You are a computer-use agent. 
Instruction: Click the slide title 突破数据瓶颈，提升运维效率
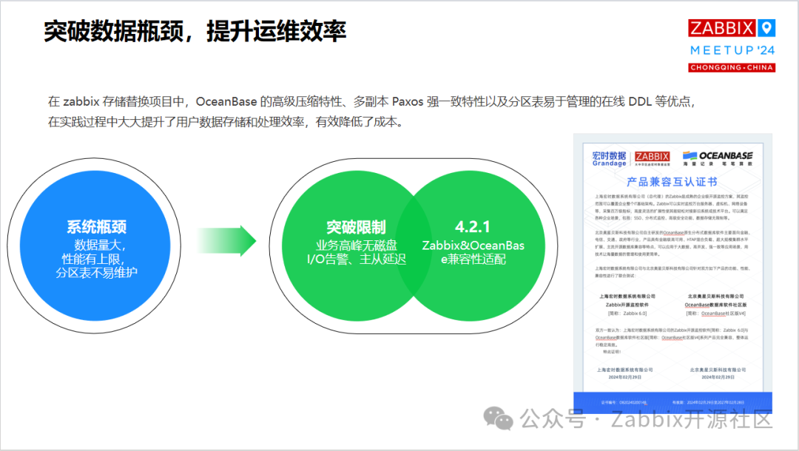coord(195,30)
